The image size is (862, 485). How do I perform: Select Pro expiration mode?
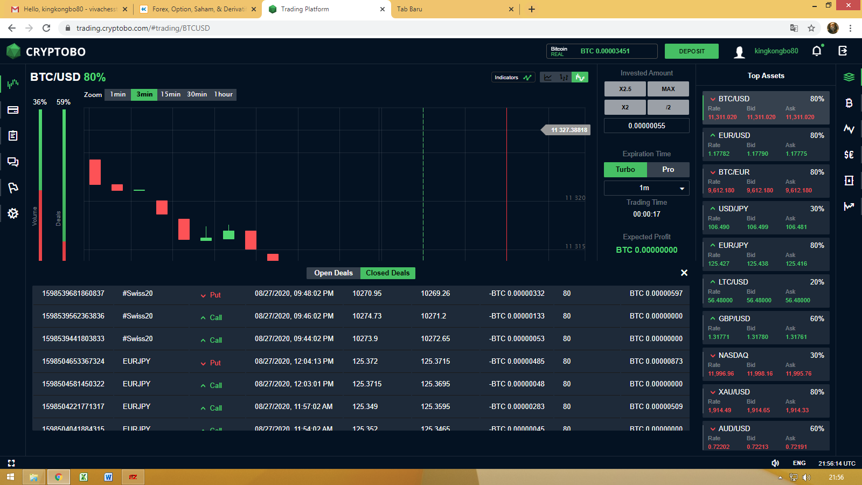[668, 169]
